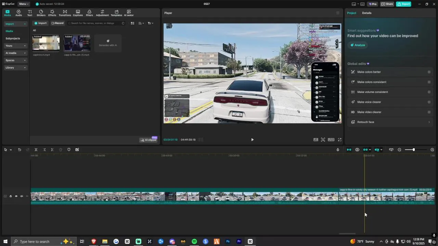Play the video in the player
Screen dimensions: 438x246
[x=253, y=140]
